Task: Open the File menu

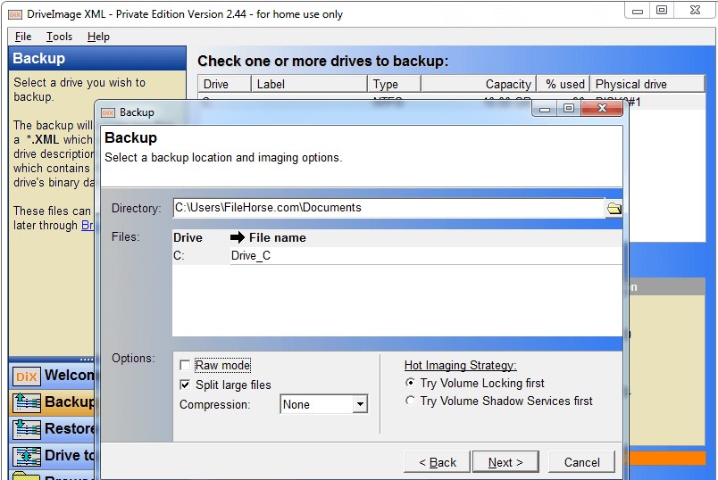Action: (23, 37)
